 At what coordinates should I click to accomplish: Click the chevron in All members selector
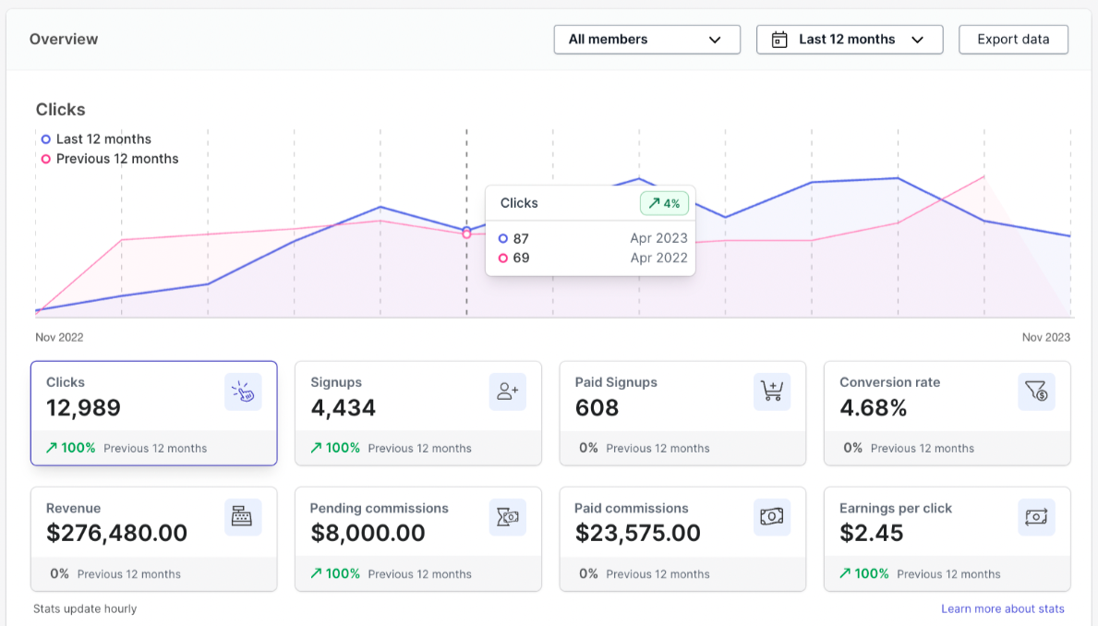[x=715, y=40]
